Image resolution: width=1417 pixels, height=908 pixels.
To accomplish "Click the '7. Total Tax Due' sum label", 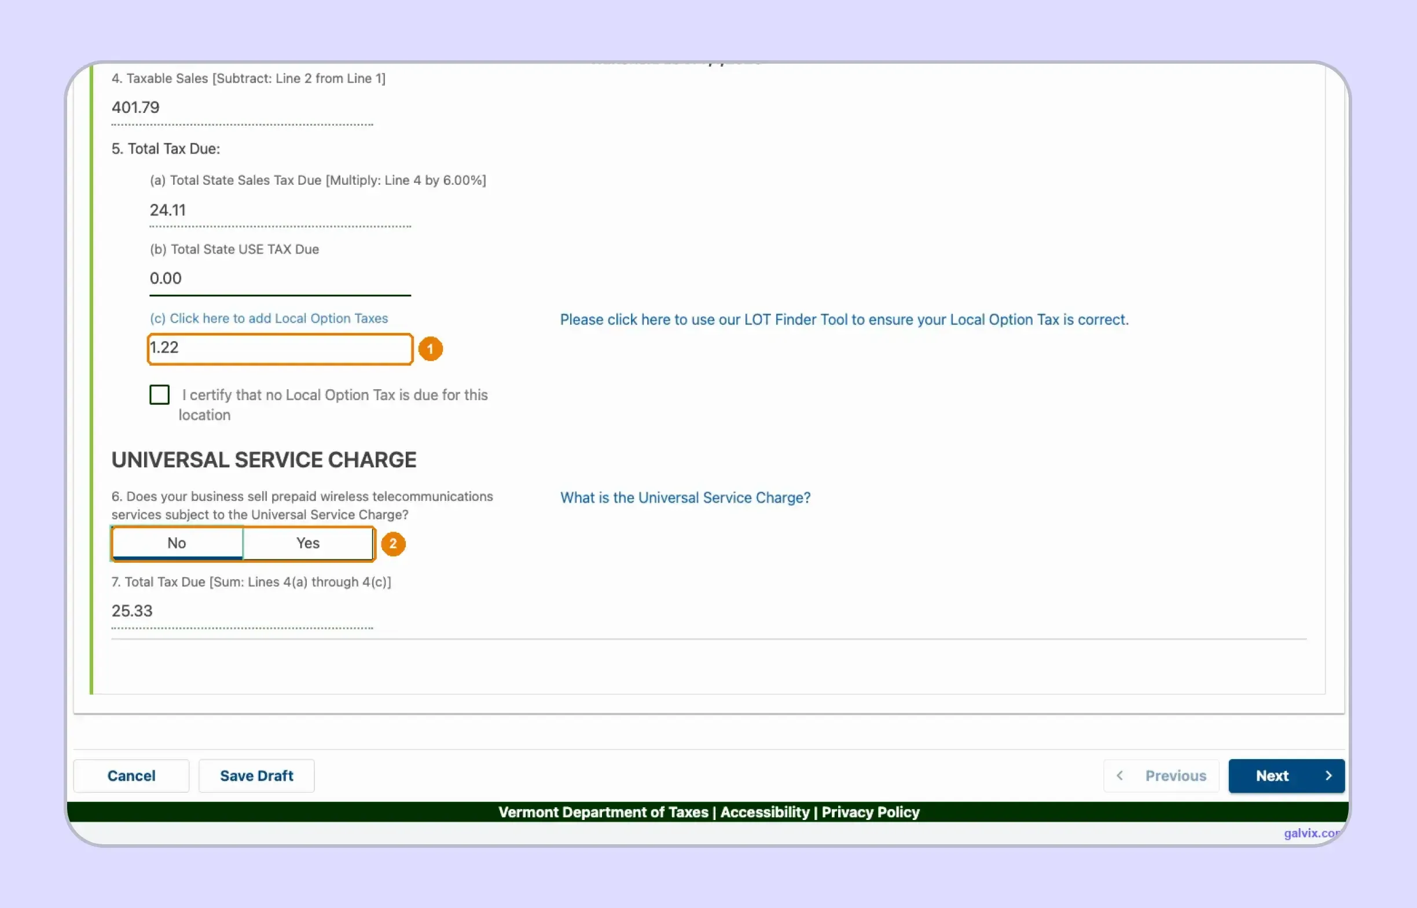I will coord(251,582).
